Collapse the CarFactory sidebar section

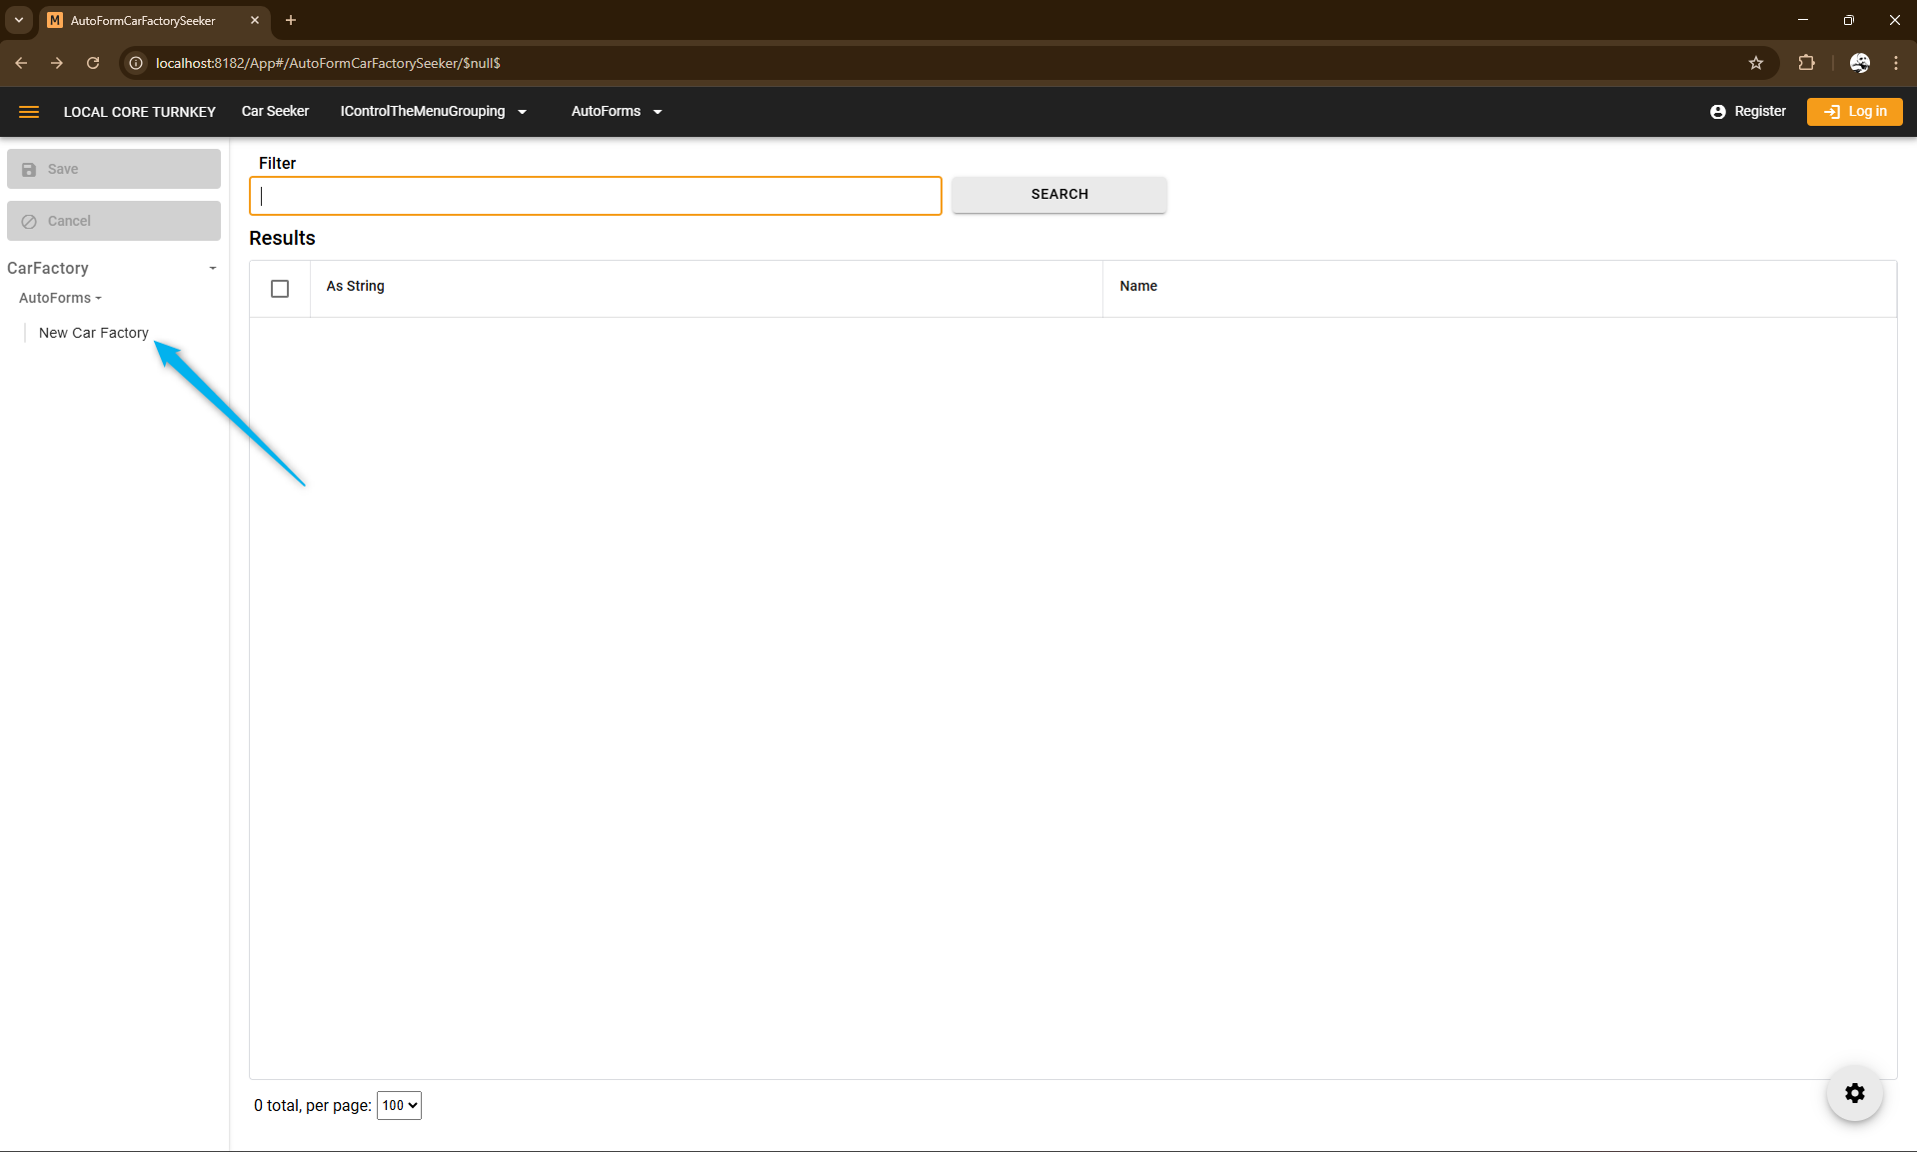[212, 269]
